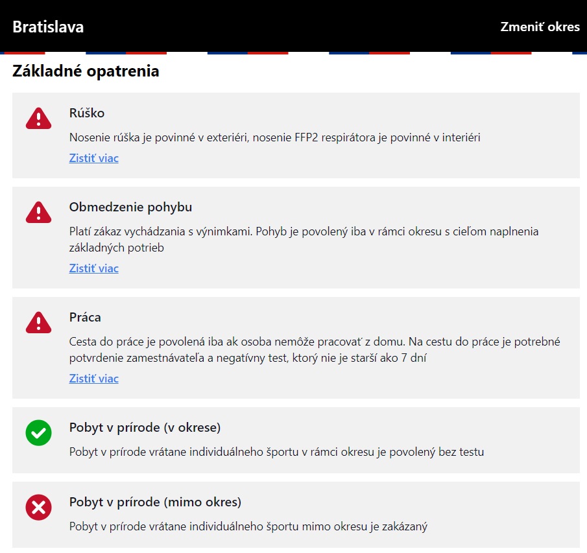Click the warning triangle next to Obmedzenie pohybu
The image size is (587, 553).
pyautogui.click(x=38, y=212)
